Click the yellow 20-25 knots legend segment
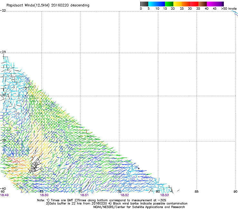The height and width of the screenshot is (209, 238). point(178,4)
